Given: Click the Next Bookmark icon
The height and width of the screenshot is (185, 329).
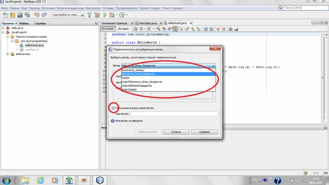Looking at the screenshot, I should [x=193, y=29].
